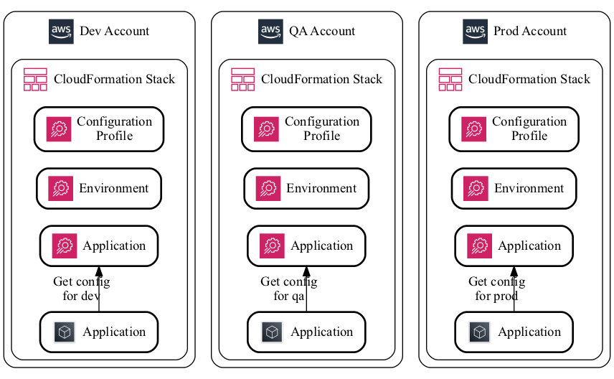Click the QA Configuration Profile node
This screenshot has height=379, width=614.
pos(306,129)
